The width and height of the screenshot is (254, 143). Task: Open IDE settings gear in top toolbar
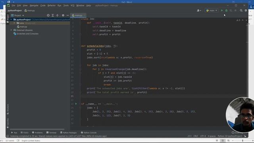coord(246,10)
